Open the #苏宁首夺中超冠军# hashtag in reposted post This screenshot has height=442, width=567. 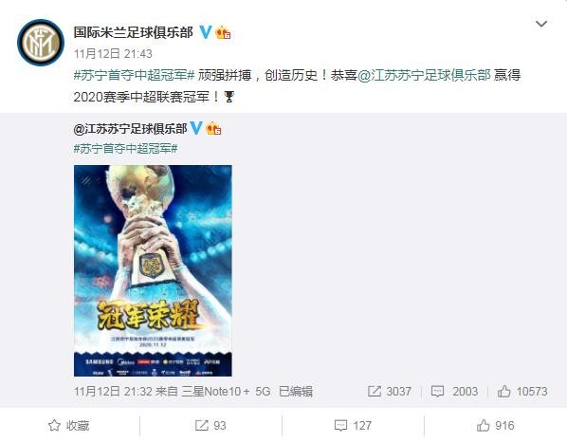point(125,149)
